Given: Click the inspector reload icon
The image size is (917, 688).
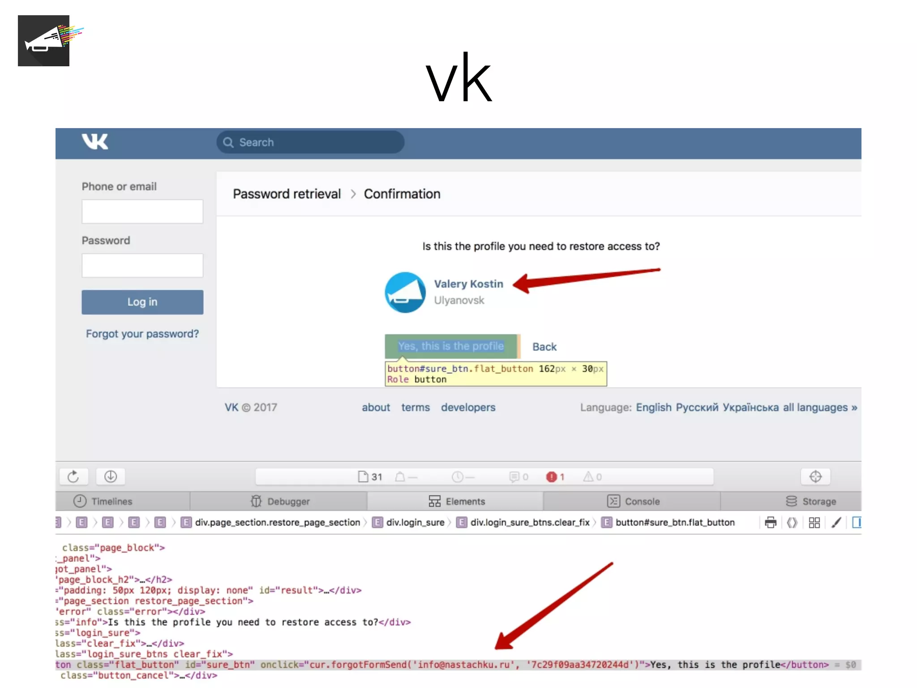Looking at the screenshot, I should (73, 477).
